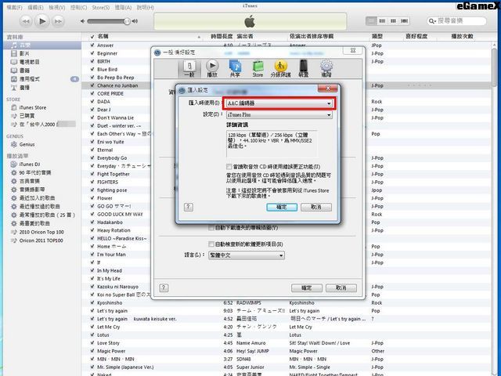Image resolution: width=501 pixels, height=376 pixels.
Task: Click 取消 in the preferences dialog
Action: pyautogui.click(x=341, y=287)
